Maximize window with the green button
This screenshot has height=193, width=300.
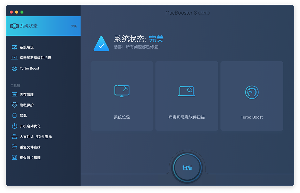(x=22, y=12)
